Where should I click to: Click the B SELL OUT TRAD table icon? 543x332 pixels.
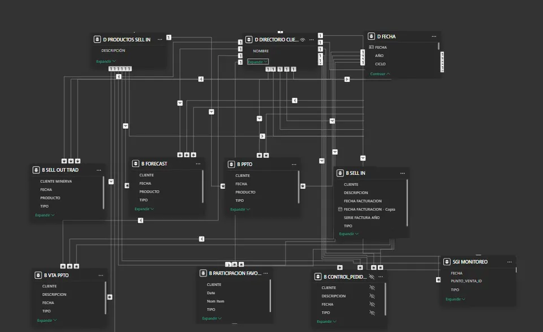click(x=36, y=170)
